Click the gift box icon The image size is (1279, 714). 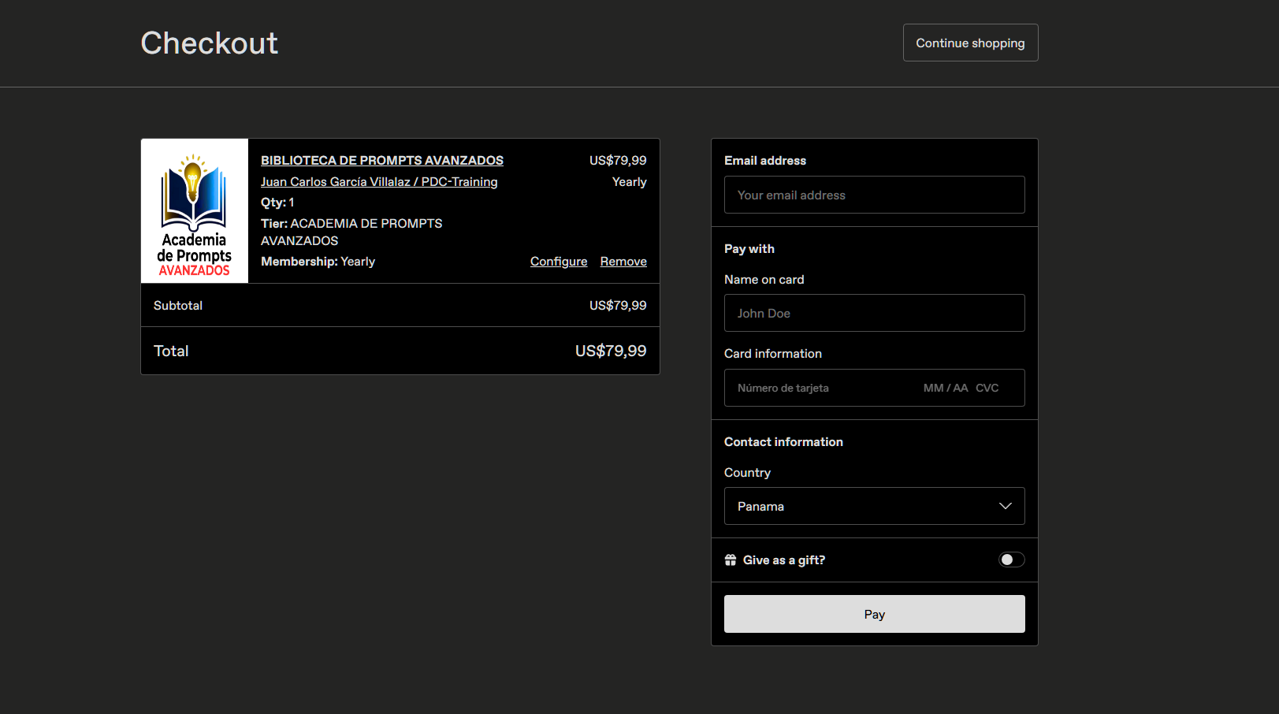click(x=731, y=560)
